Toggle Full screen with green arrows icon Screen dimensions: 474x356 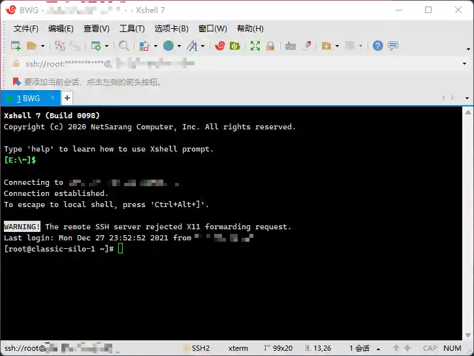pyautogui.click(x=255, y=46)
